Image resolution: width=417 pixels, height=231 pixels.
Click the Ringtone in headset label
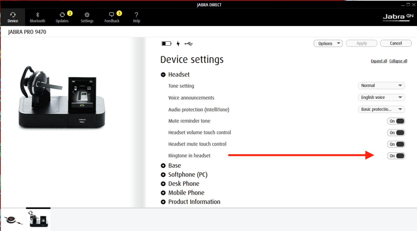pos(189,155)
